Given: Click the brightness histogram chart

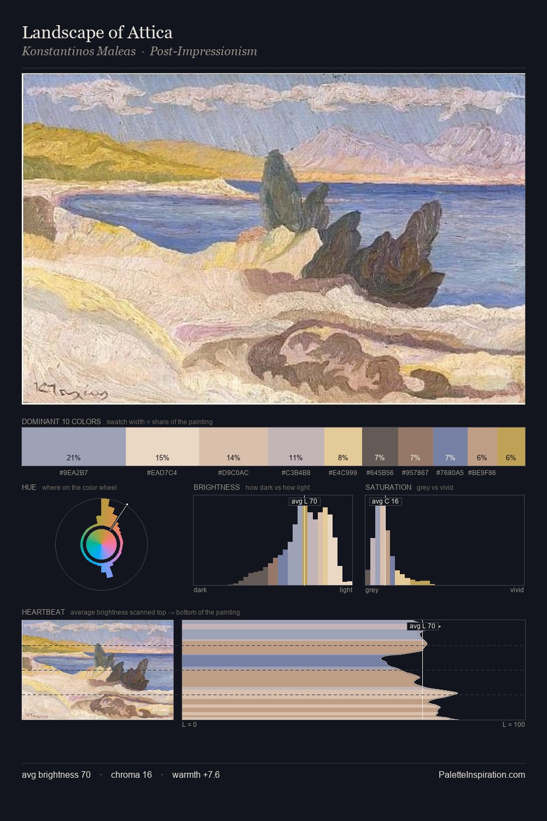Looking at the screenshot, I should click(x=273, y=540).
